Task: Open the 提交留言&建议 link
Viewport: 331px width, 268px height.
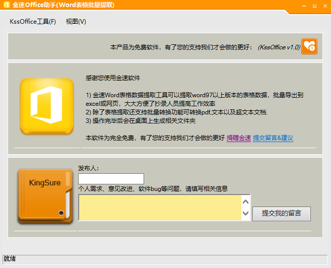Action: click(x=273, y=138)
